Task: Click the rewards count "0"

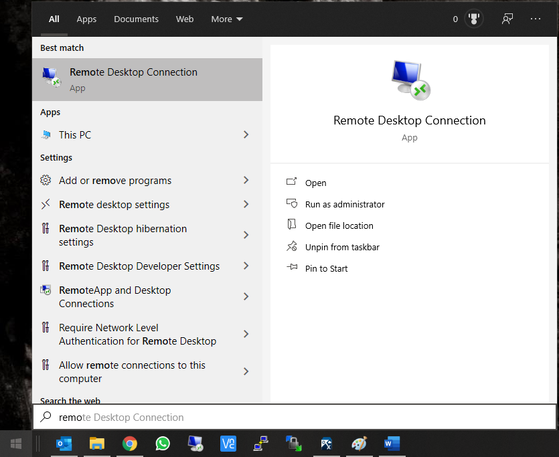Action: point(455,19)
